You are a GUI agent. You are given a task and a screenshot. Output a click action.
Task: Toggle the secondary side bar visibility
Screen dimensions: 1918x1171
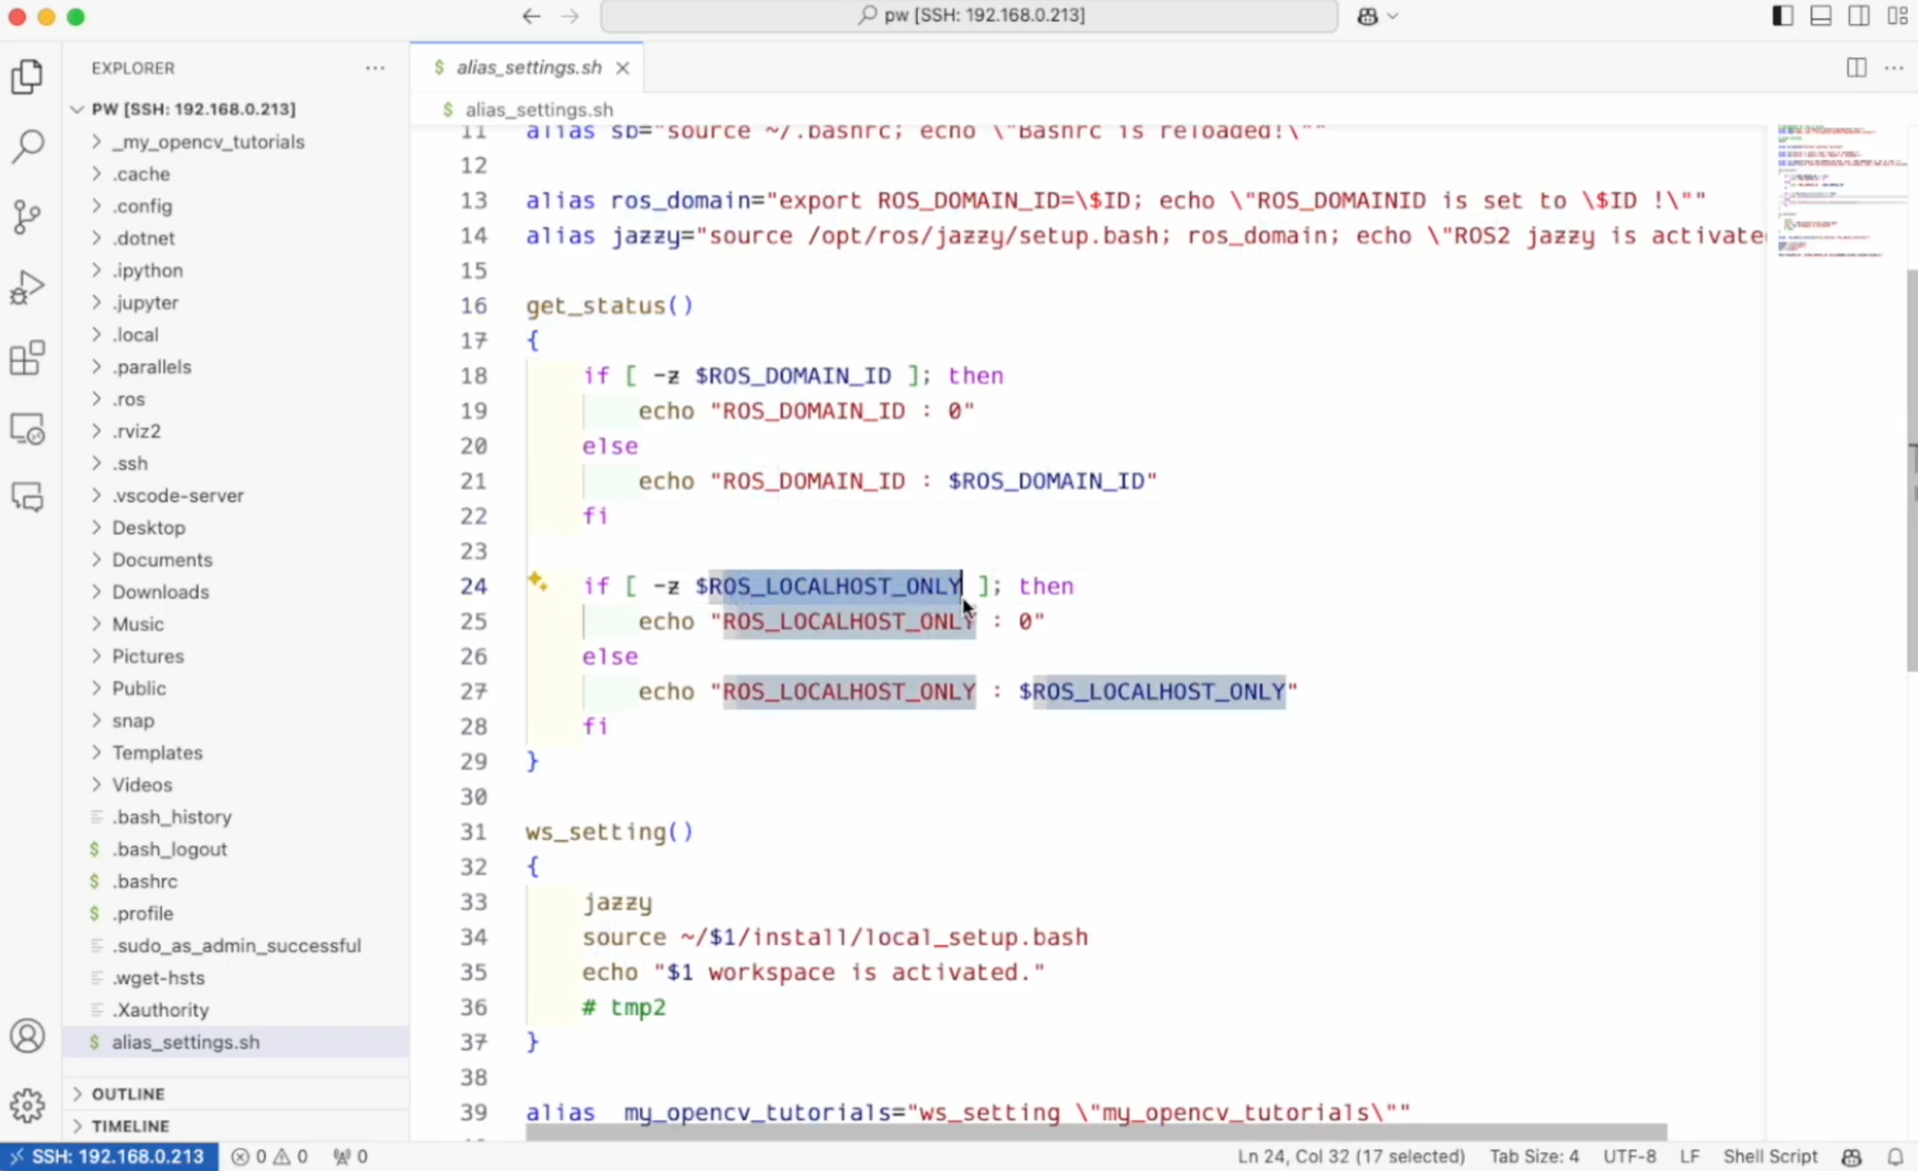click(1859, 16)
